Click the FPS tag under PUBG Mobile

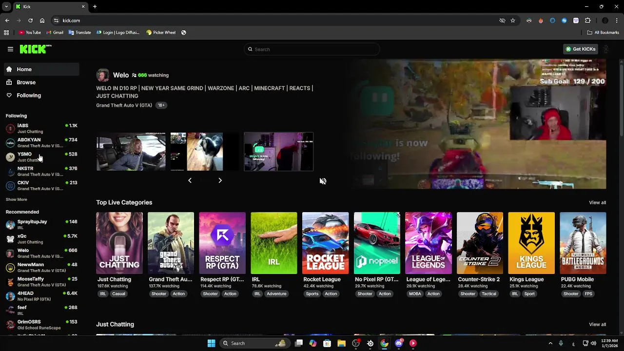pos(588,294)
